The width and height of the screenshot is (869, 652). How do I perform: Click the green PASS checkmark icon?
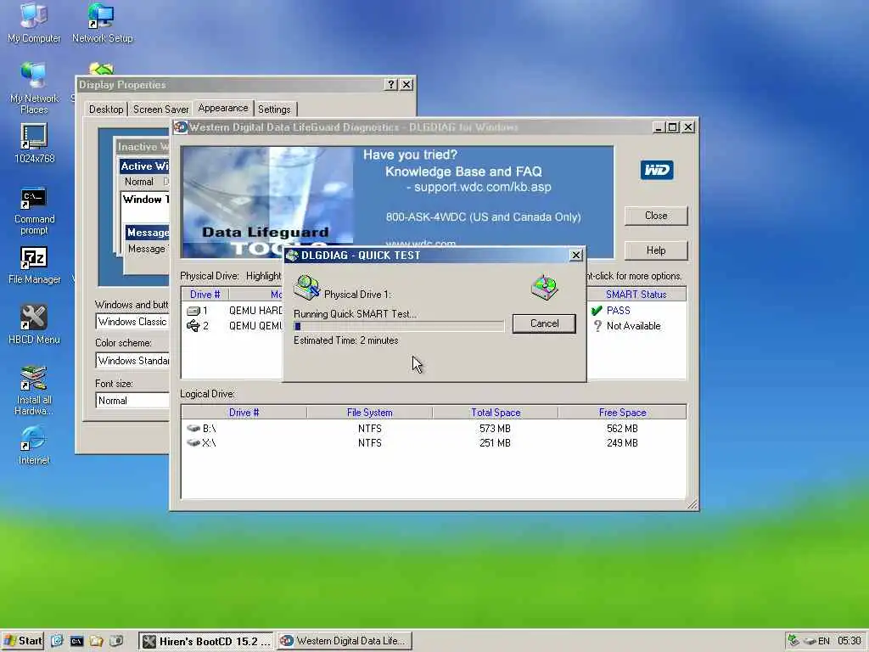[597, 311]
